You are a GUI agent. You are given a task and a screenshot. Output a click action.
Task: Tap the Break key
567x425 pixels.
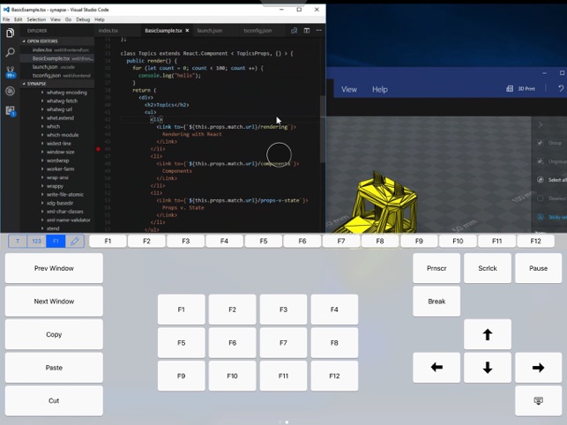pos(436,302)
